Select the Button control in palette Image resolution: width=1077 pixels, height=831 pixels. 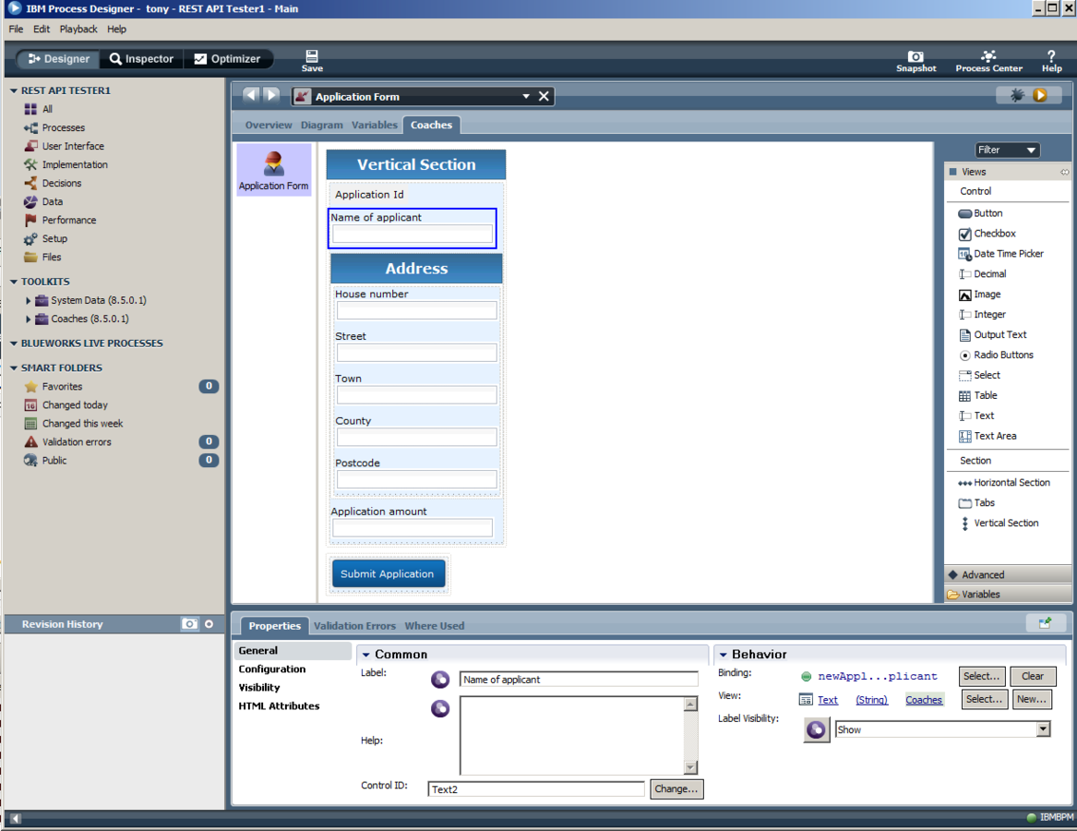980,213
